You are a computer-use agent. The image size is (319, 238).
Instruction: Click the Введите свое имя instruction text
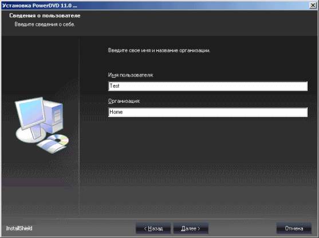point(159,50)
